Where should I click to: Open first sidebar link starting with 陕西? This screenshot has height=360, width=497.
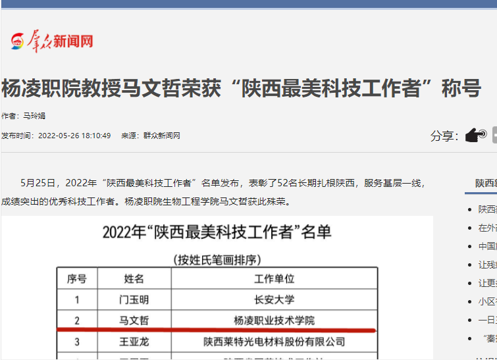pyautogui.click(x=487, y=209)
